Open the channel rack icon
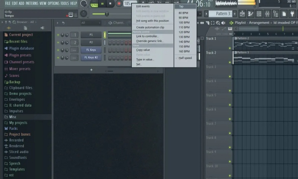298x179 pixels. pos(259,14)
